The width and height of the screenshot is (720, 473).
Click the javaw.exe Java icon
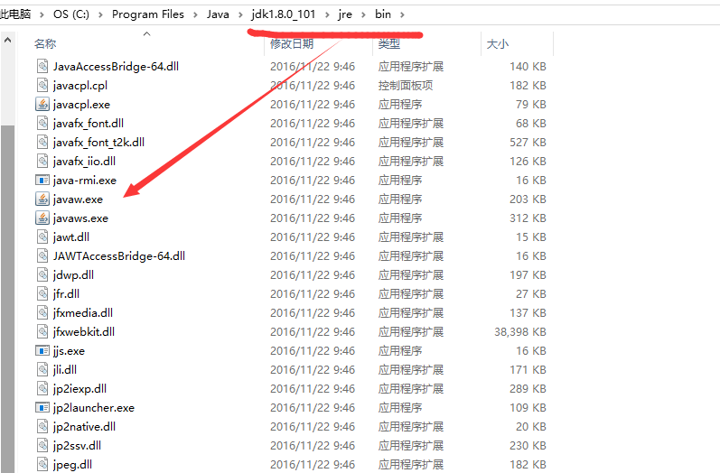click(42, 199)
